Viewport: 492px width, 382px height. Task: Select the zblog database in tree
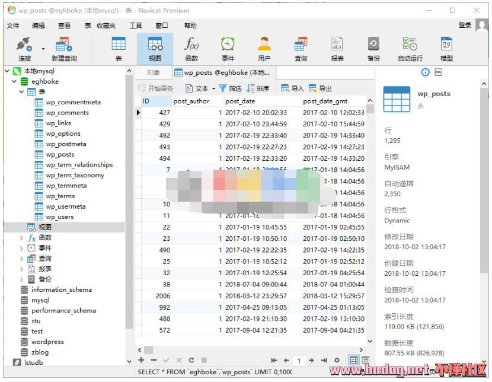[40, 352]
